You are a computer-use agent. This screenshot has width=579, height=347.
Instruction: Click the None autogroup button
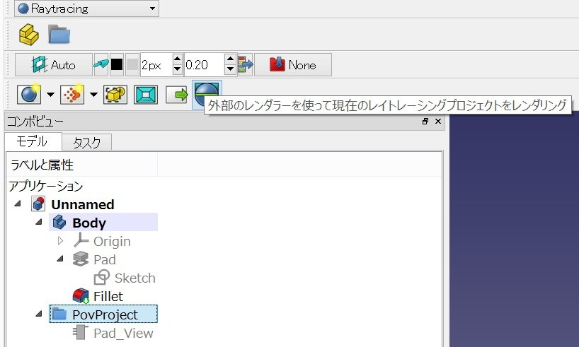(x=293, y=65)
